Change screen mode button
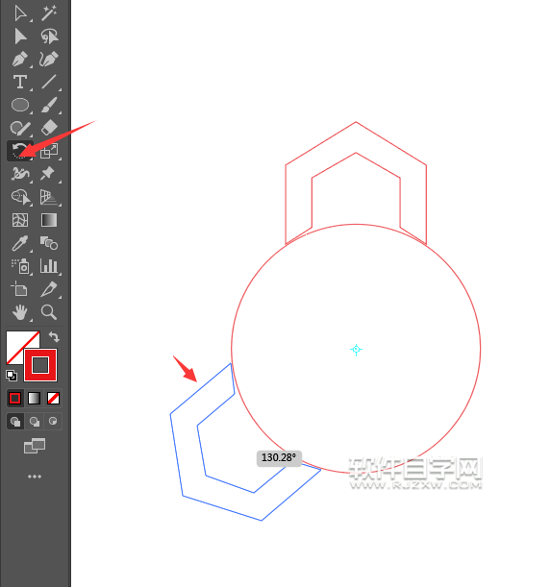Image resolution: width=551 pixels, height=587 pixels. tap(35, 446)
